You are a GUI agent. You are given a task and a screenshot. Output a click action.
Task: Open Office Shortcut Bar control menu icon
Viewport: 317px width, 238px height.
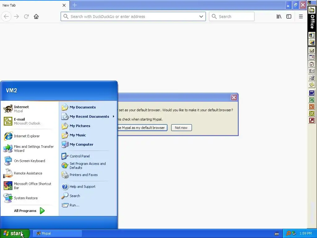point(309,2)
